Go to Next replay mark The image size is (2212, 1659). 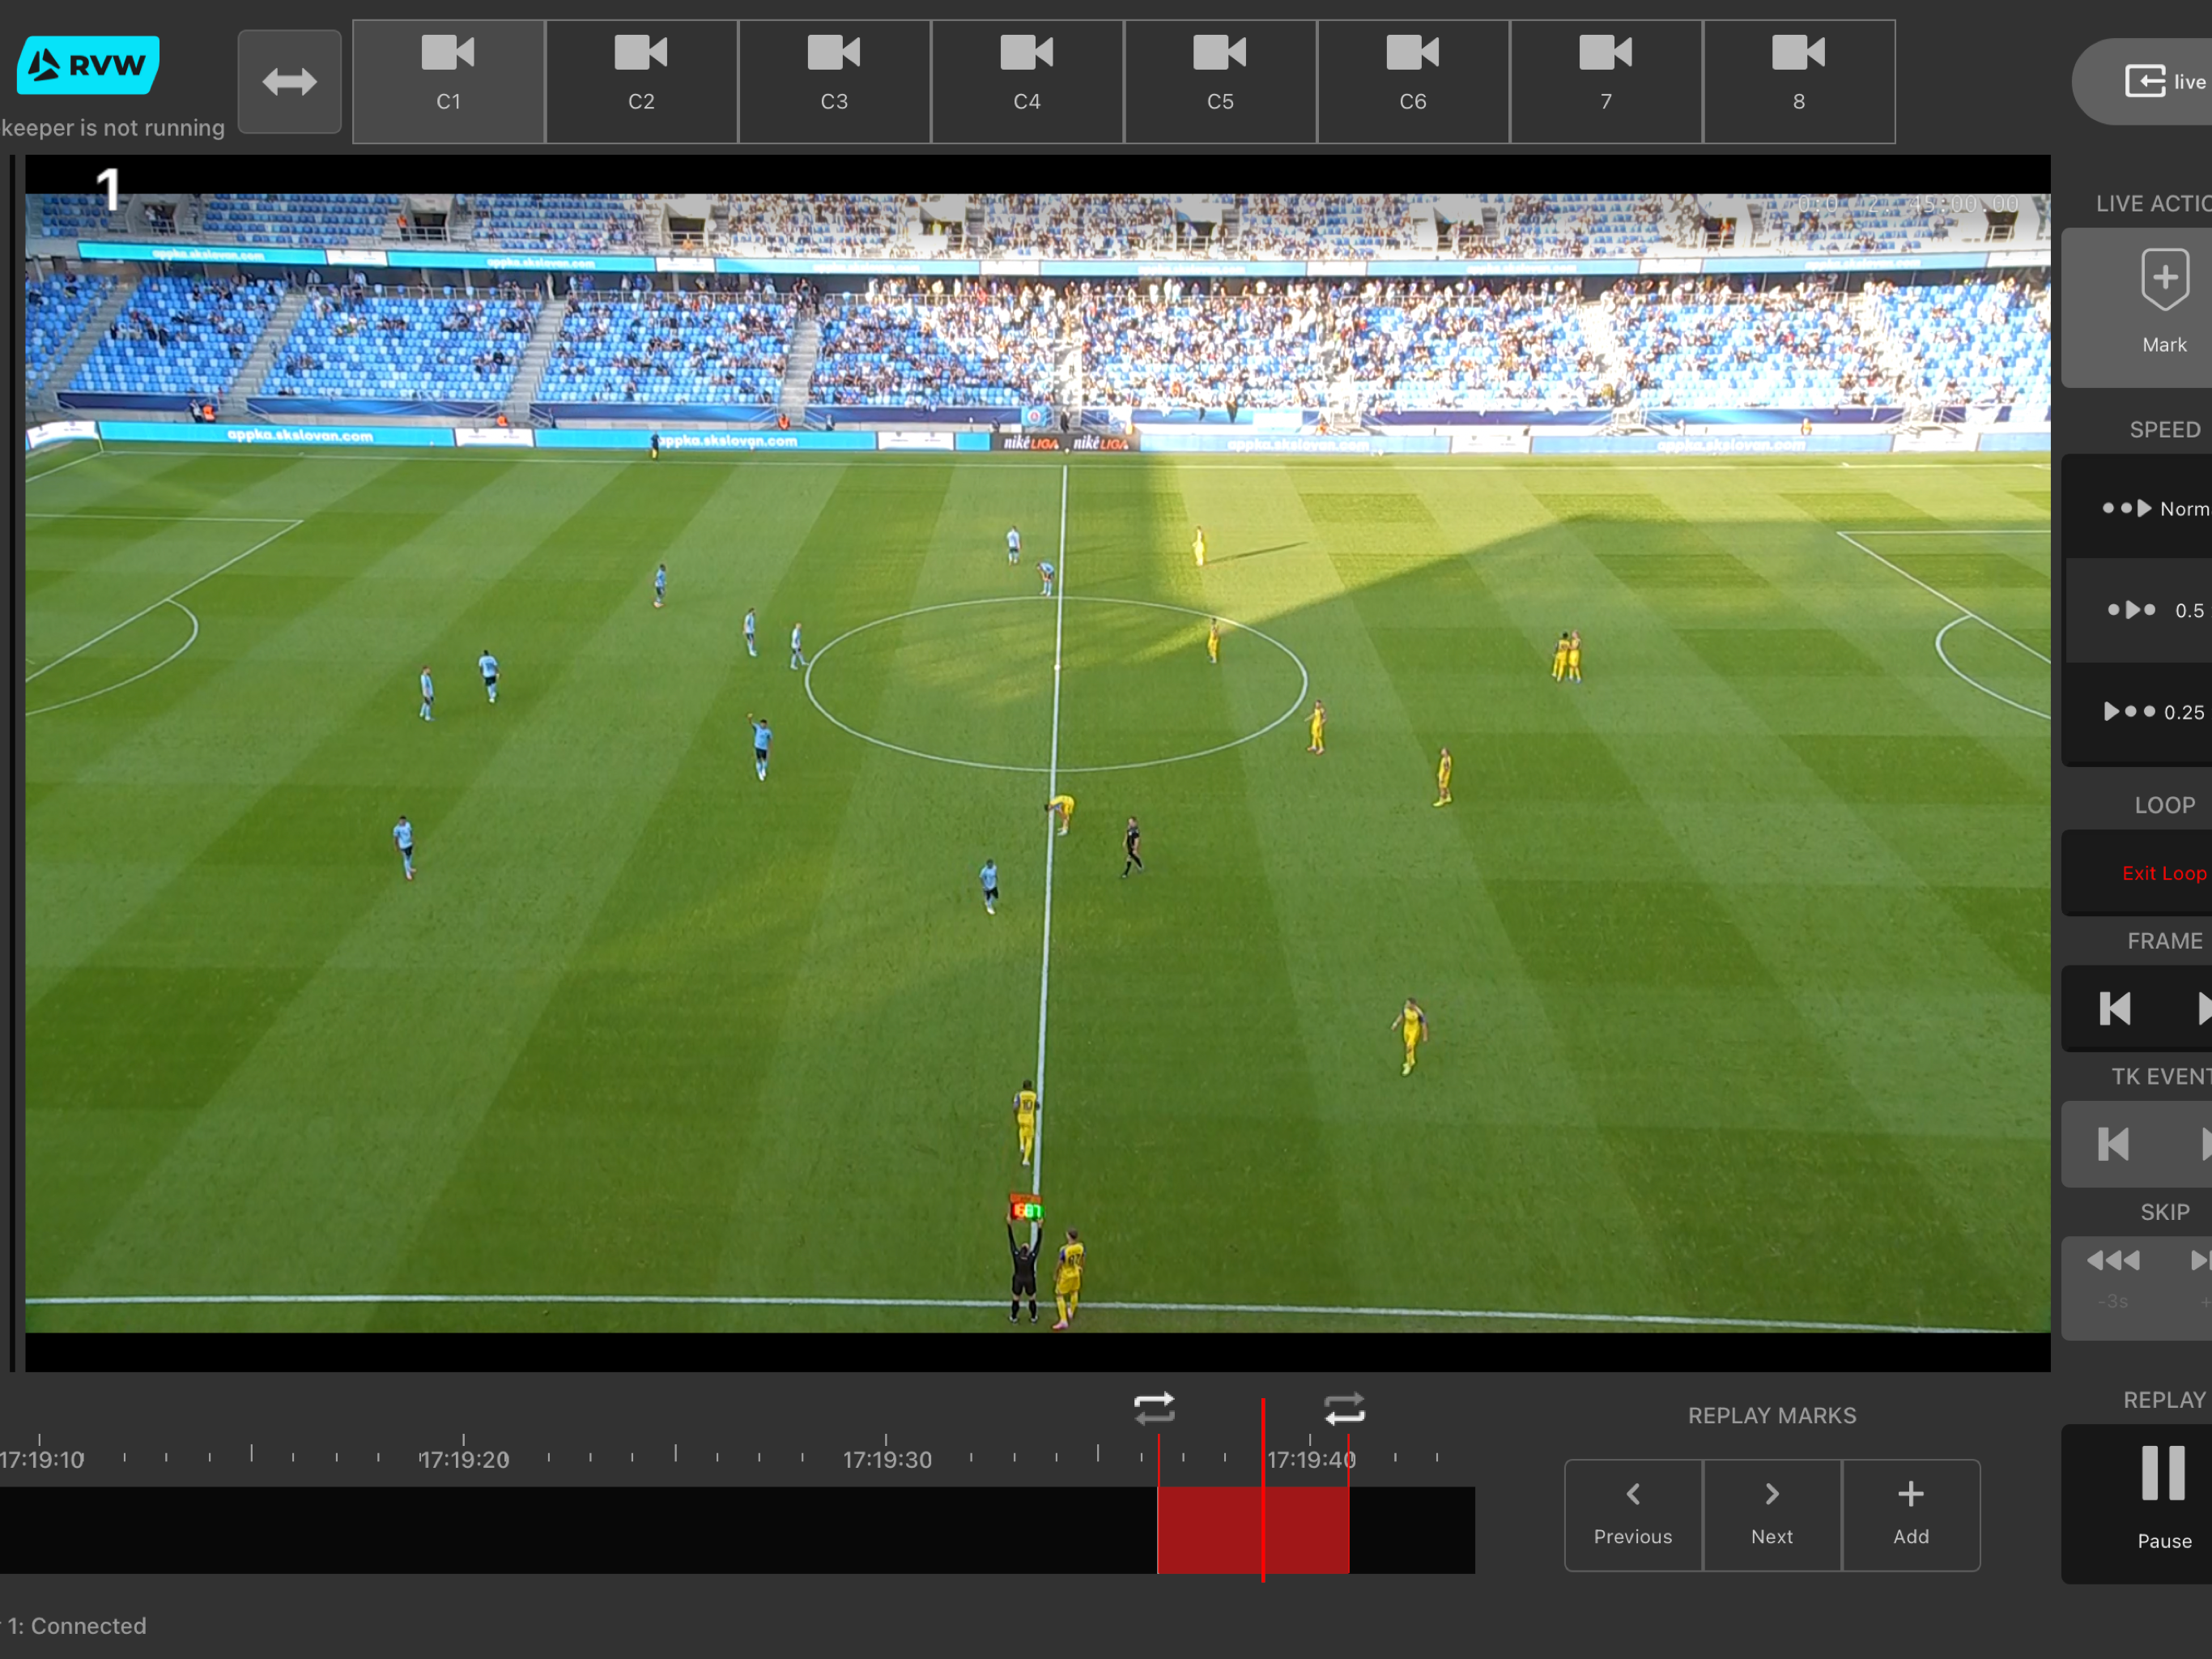1771,1515
